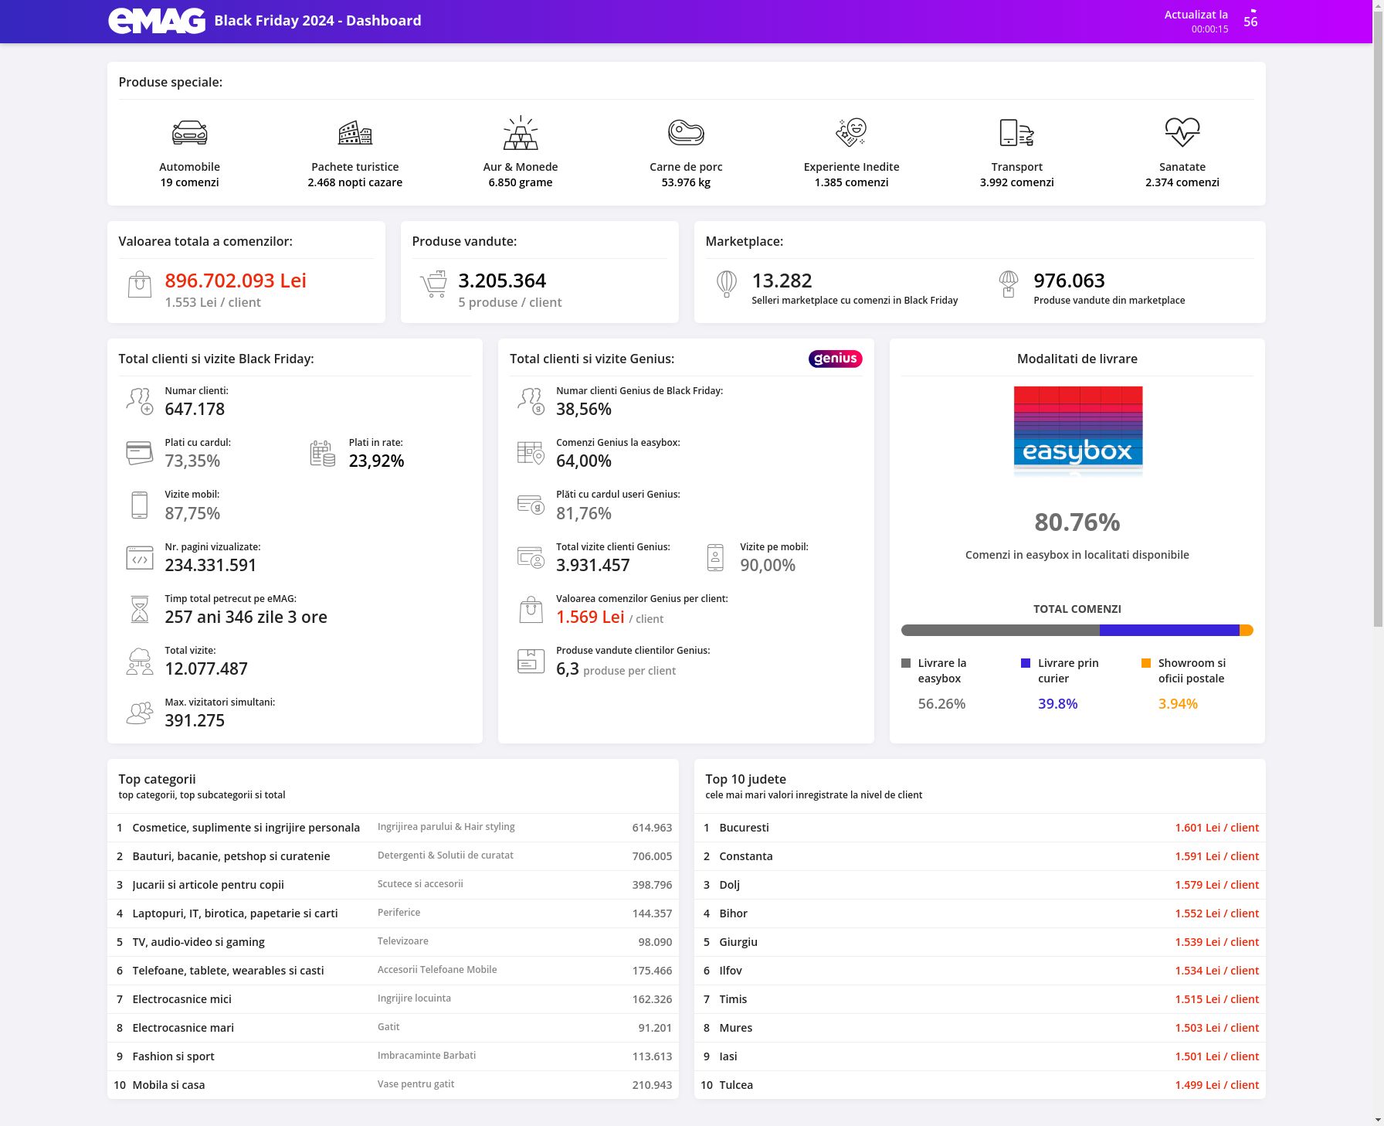The width and height of the screenshot is (1384, 1126).
Task: Click the blue courier segment of delivery bar
Action: (x=1169, y=631)
